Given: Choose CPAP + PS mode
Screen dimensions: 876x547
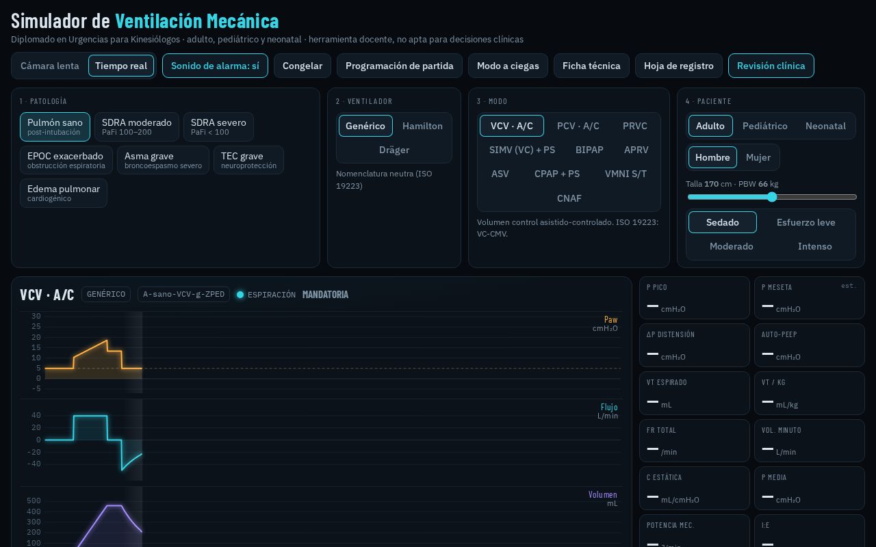Looking at the screenshot, I should coord(557,174).
